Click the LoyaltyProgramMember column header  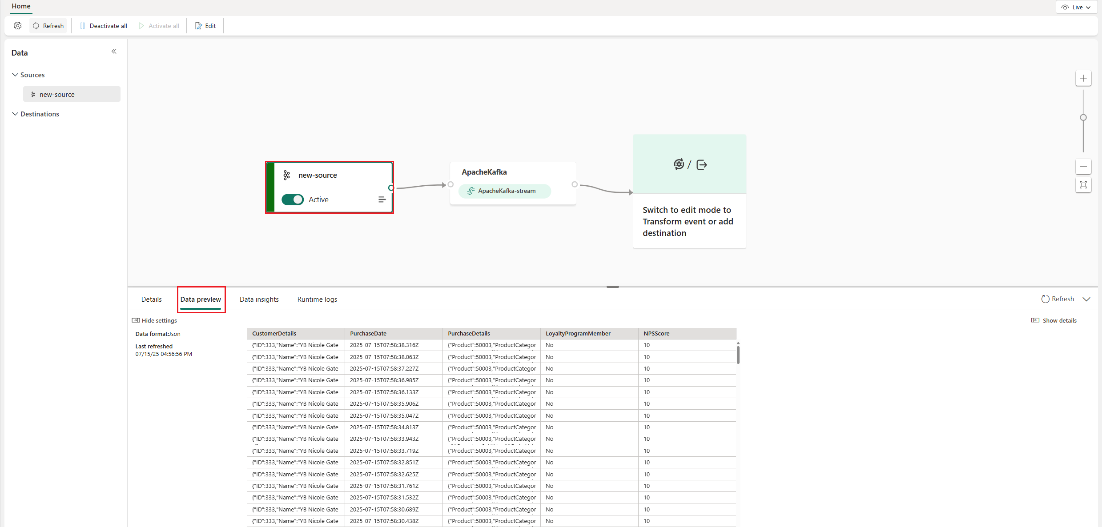589,334
